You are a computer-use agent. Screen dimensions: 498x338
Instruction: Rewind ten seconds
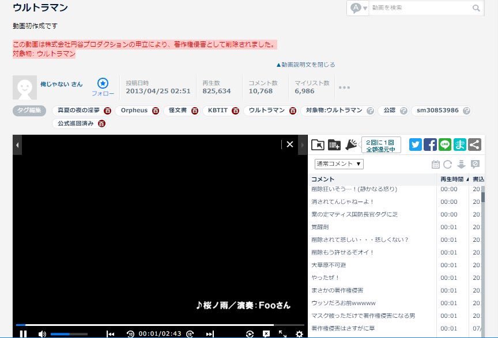coord(130,334)
